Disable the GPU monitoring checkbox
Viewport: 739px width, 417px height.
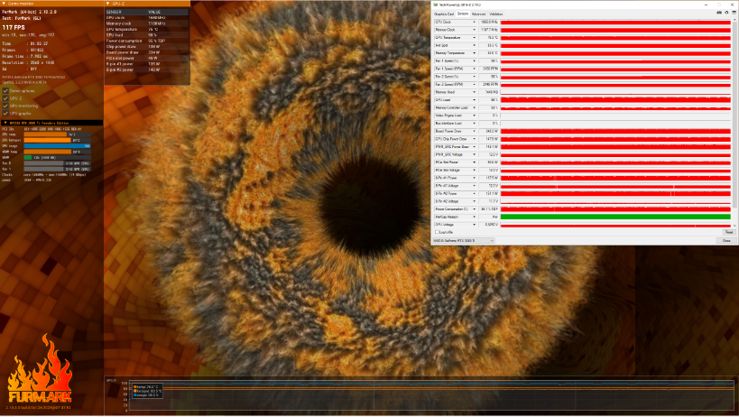click(5, 106)
